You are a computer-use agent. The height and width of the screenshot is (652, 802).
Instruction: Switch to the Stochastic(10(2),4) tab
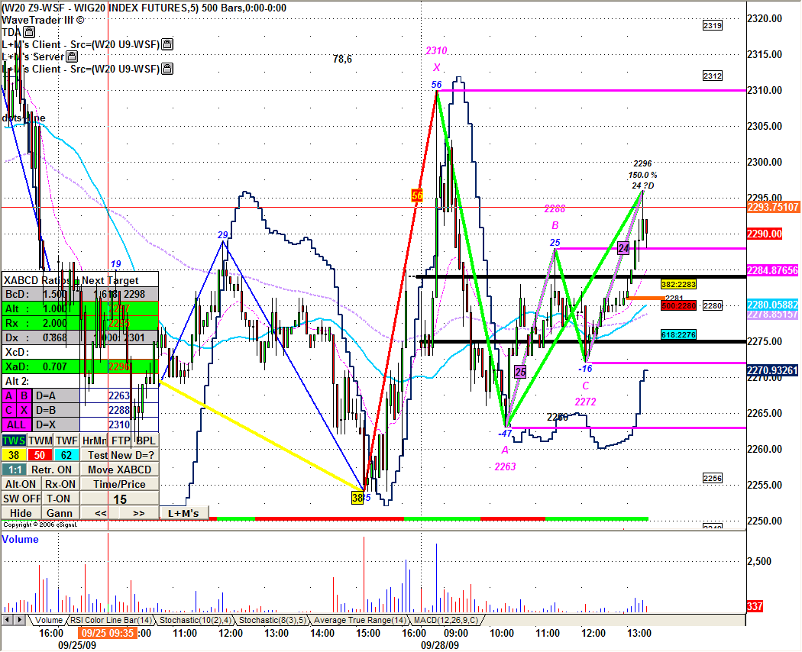[196, 620]
